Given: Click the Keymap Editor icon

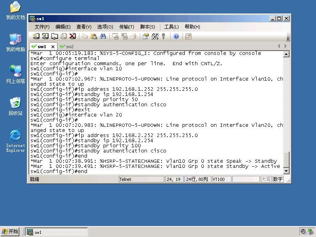Looking at the screenshot, I should pyautogui.click(x=155, y=36).
